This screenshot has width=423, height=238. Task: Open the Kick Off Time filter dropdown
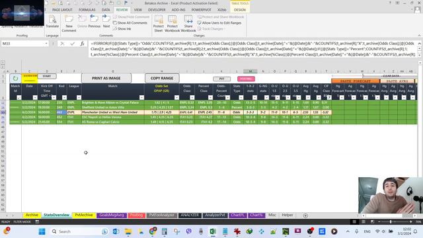pos(54,97)
